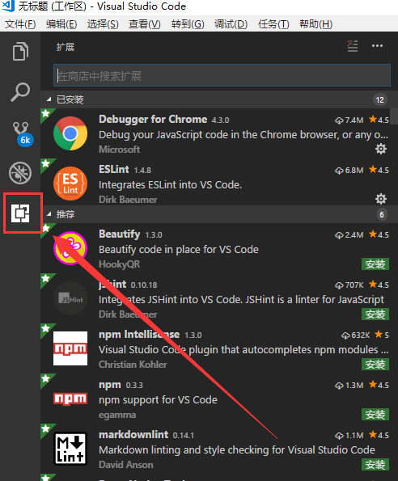This screenshot has width=398, height=481.
Task: Click 'Integrates ESLint into VS Code.' description
Action: [x=171, y=185]
